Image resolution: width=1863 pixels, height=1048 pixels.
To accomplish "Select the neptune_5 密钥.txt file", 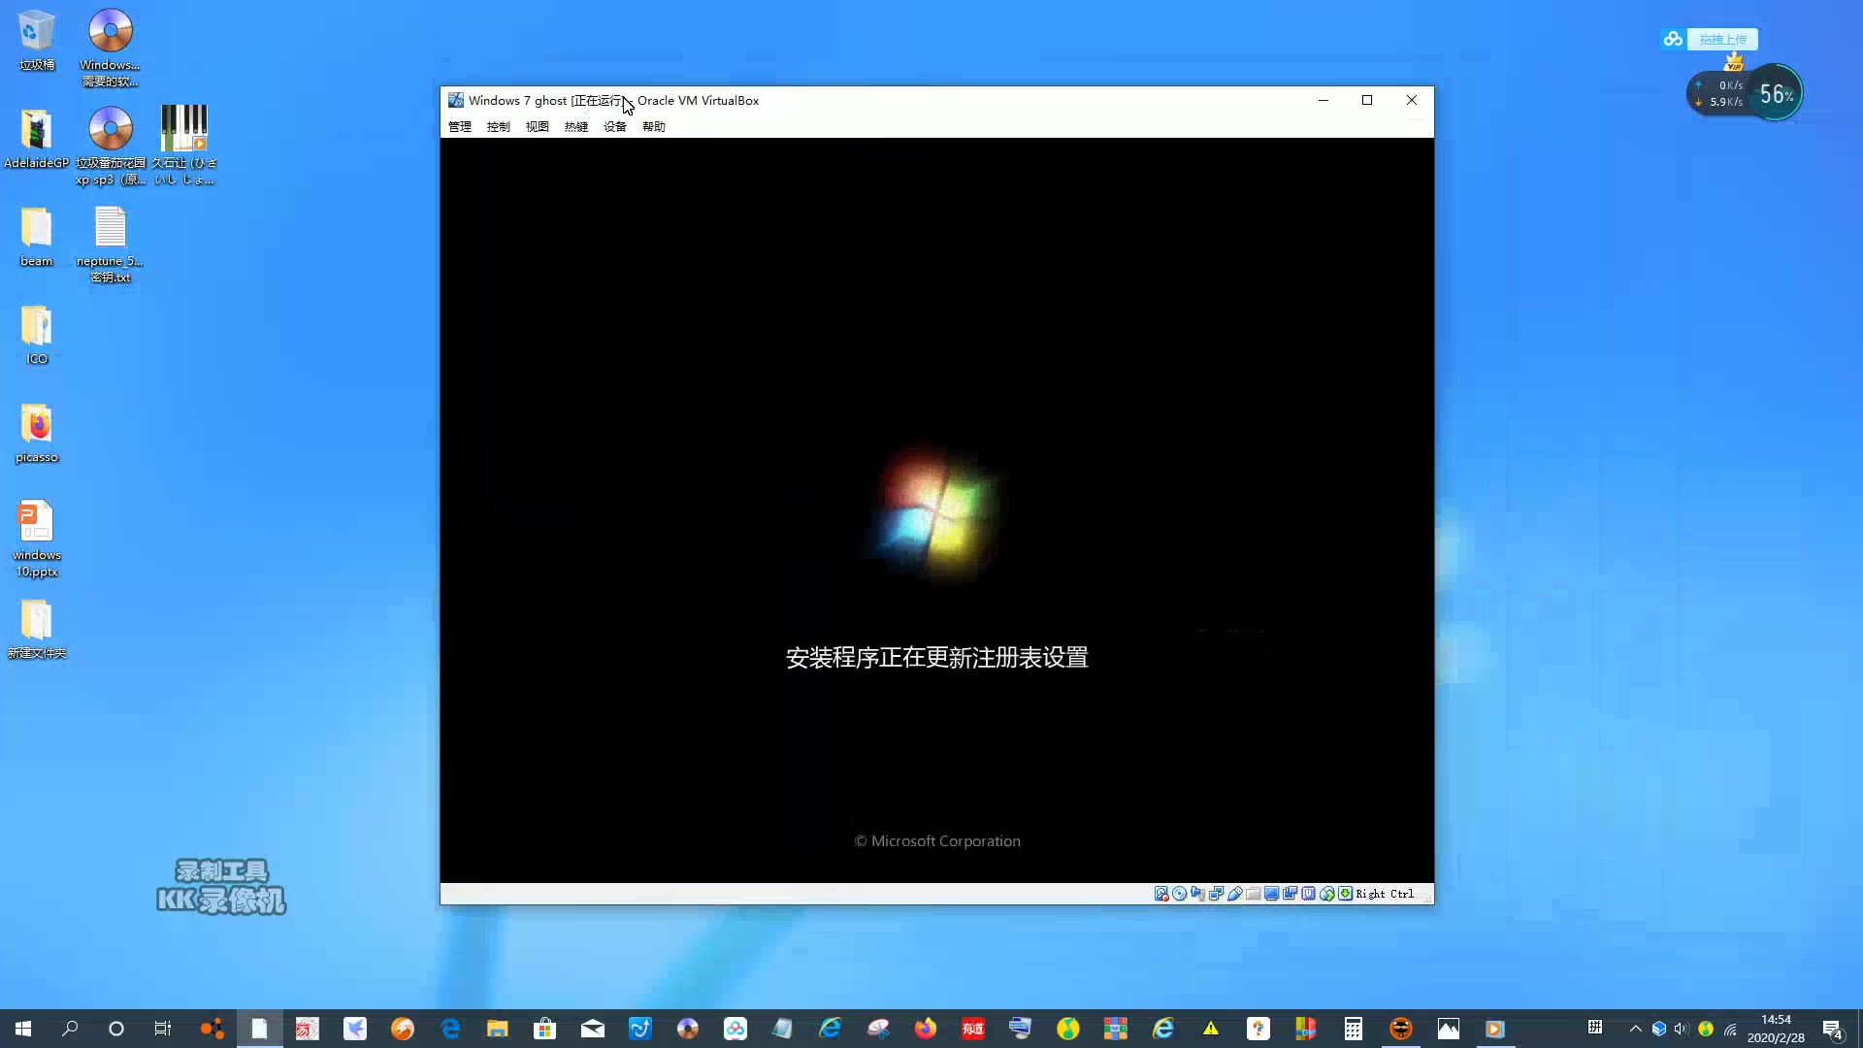I will (x=110, y=245).
